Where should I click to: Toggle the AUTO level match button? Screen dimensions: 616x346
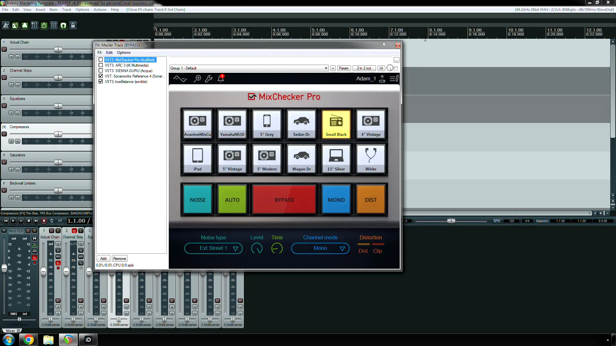click(232, 199)
